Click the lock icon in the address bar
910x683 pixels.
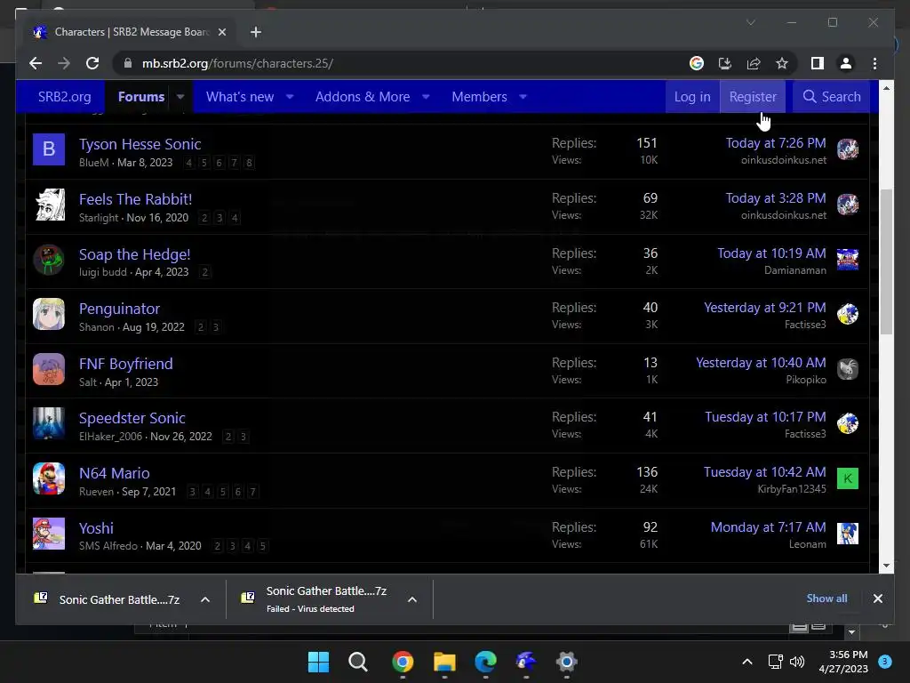coord(128,63)
